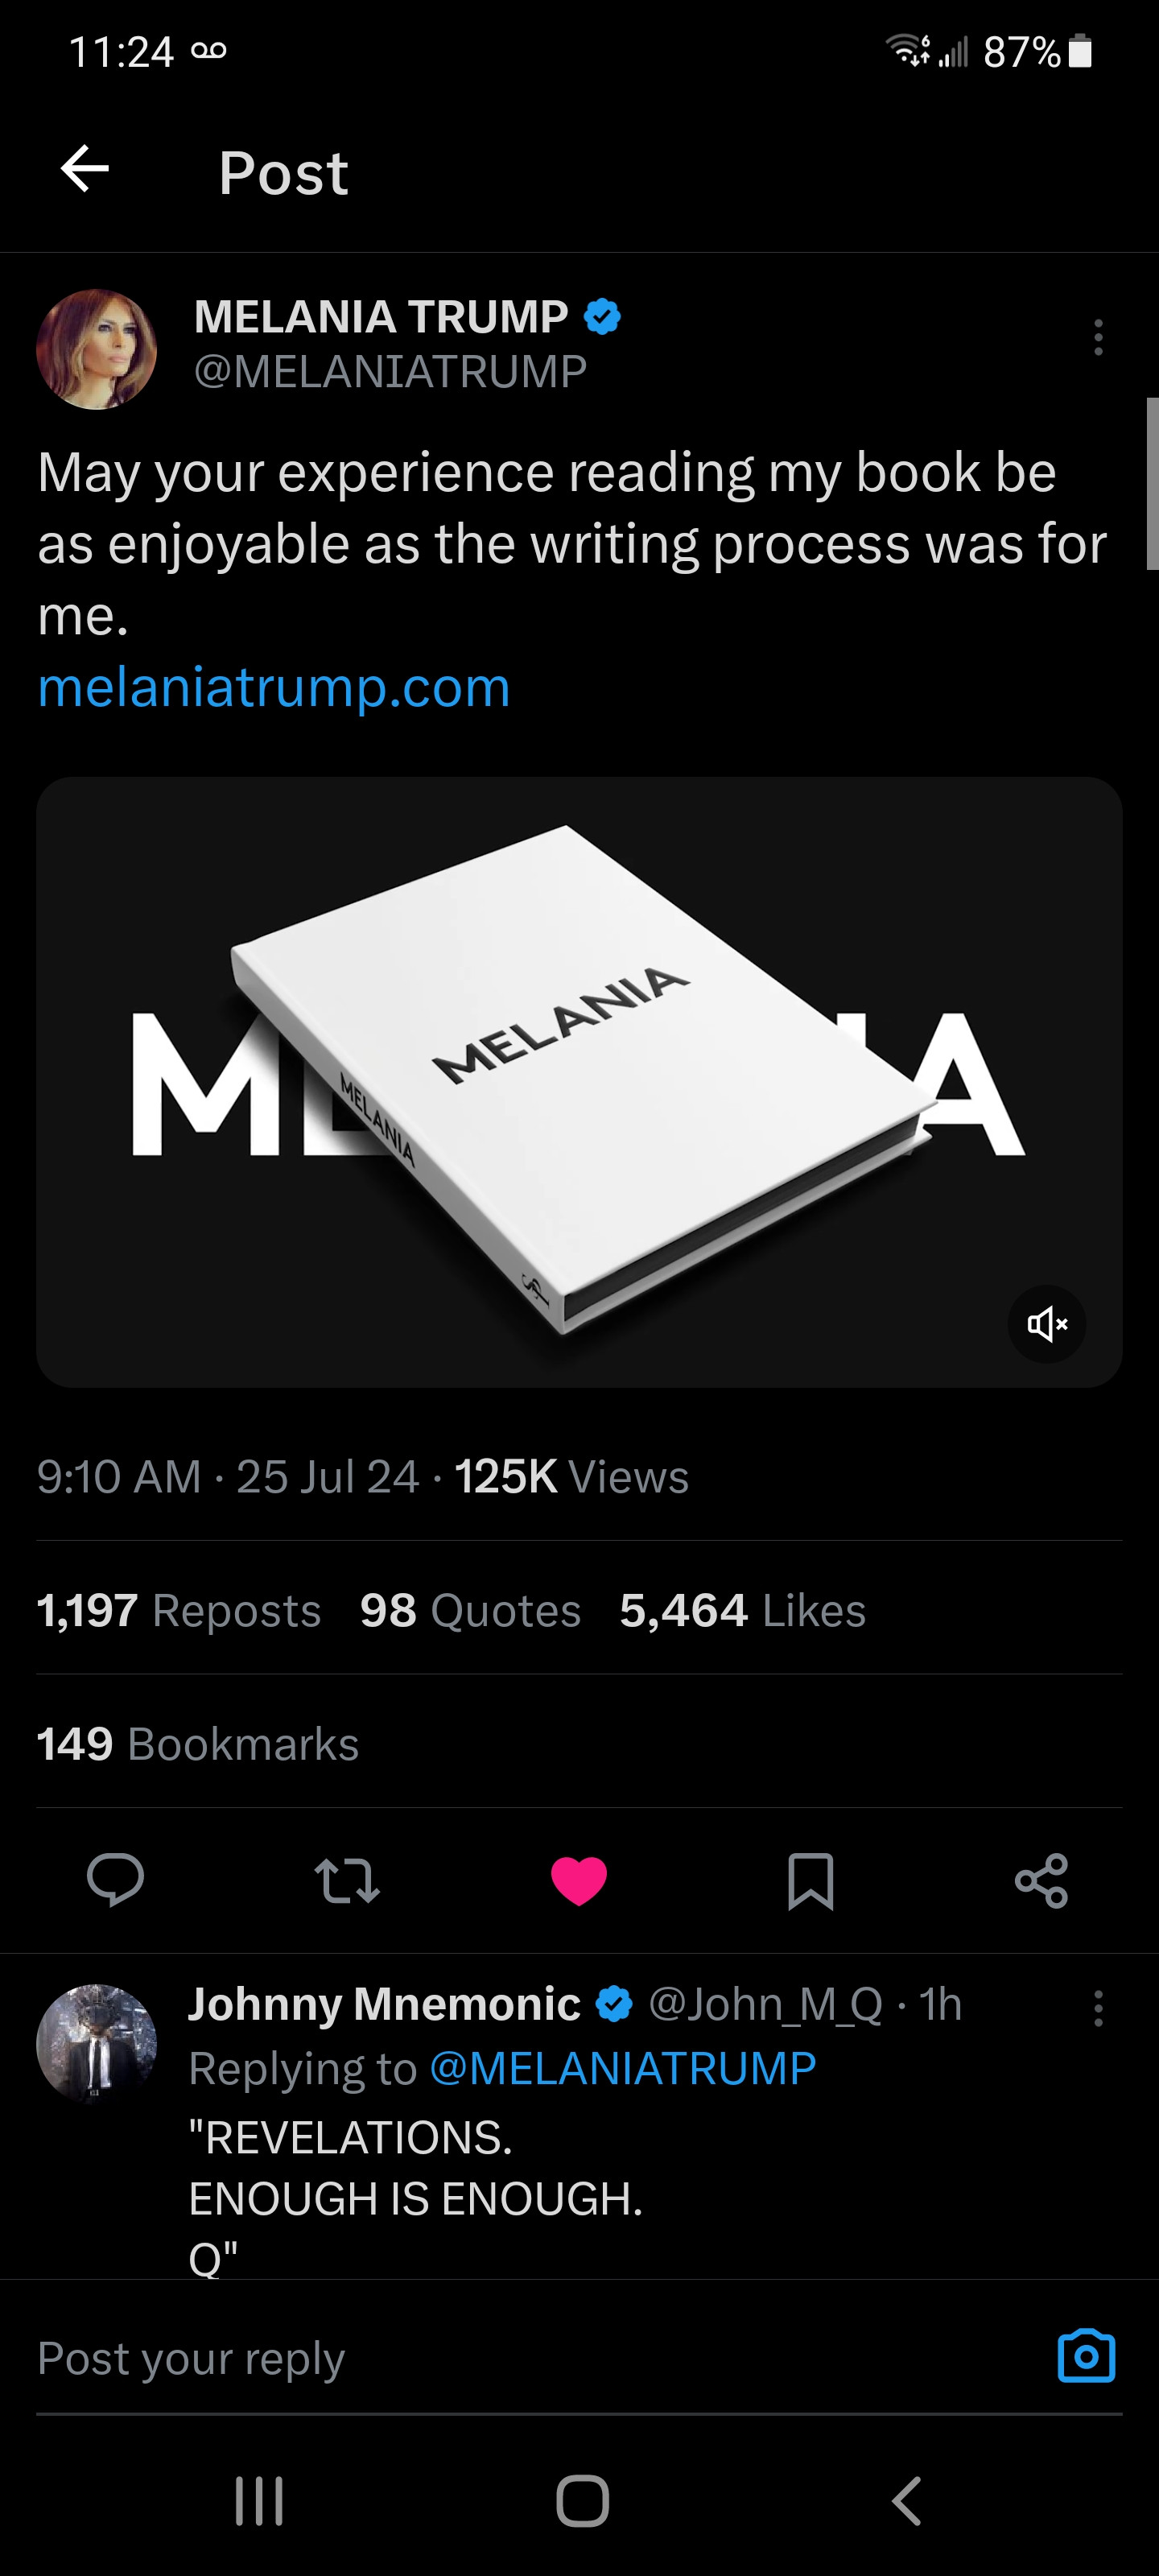This screenshot has width=1159, height=2576.
Task: Tap the share icon
Action: [x=1041, y=1880]
